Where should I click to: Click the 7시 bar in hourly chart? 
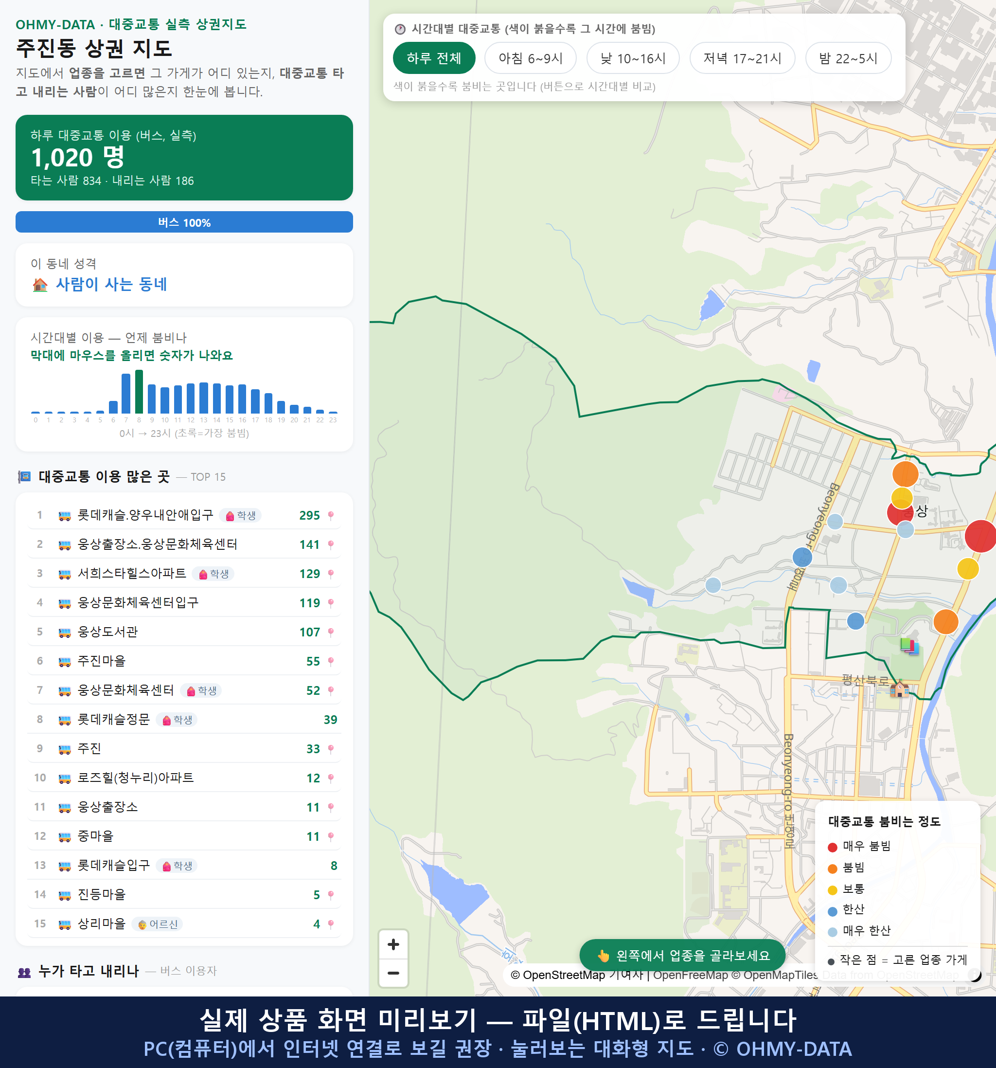pos(126,393)
